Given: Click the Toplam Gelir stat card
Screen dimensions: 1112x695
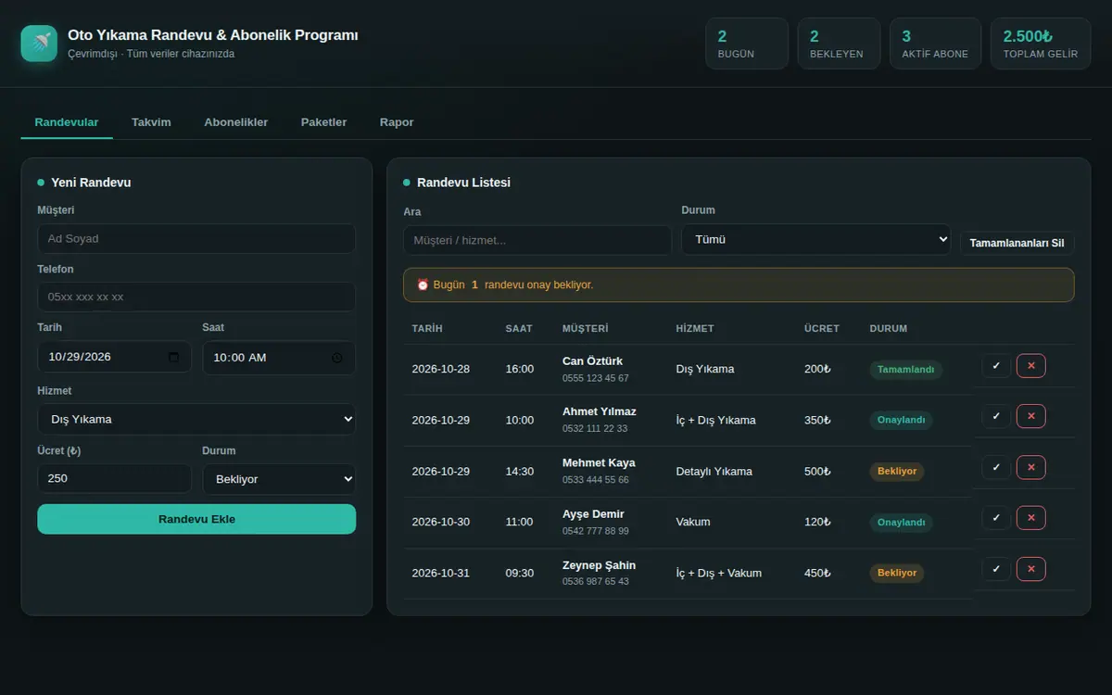Looking at the screenshot, I should pyautogui.click(x=1041, y=44).
